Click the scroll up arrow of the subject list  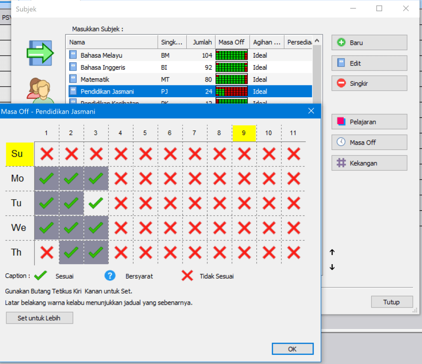click(316, 41)
